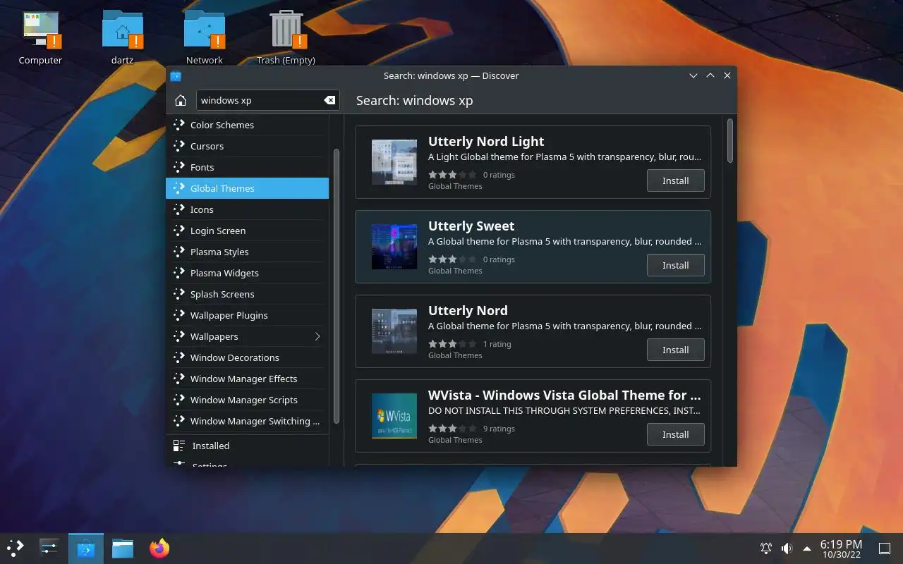Clear the search field text

pos(329,100)
